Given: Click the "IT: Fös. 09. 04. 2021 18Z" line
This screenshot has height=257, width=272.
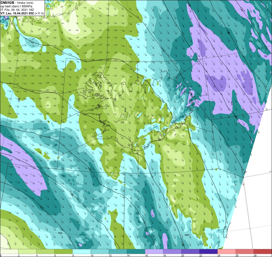Looking at the screenshot, I should tap(17, 10).
